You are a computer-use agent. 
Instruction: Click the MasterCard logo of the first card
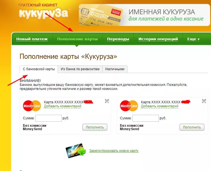tap(32, 106)
